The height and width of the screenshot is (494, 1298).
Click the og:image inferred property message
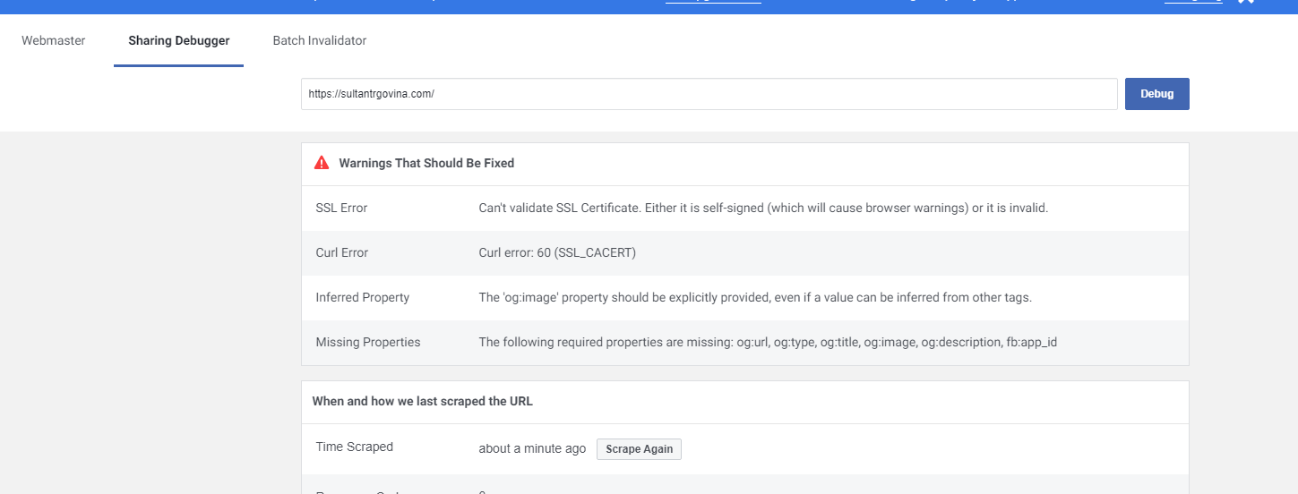(x=755, y=297)
